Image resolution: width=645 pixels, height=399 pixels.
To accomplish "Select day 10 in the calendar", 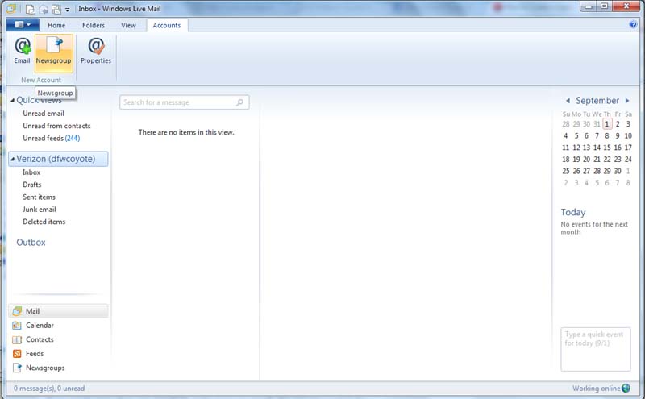I will (x=628, y=135).
